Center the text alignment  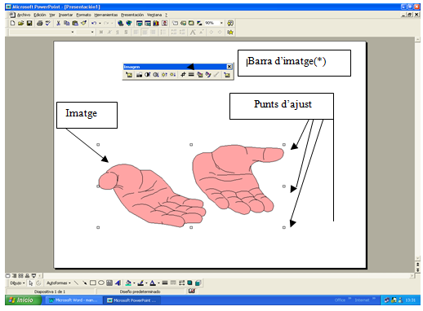pos(145,33)
